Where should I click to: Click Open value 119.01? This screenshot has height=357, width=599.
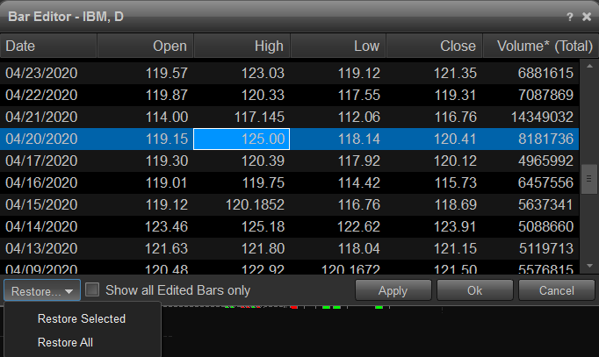(167, 182)
